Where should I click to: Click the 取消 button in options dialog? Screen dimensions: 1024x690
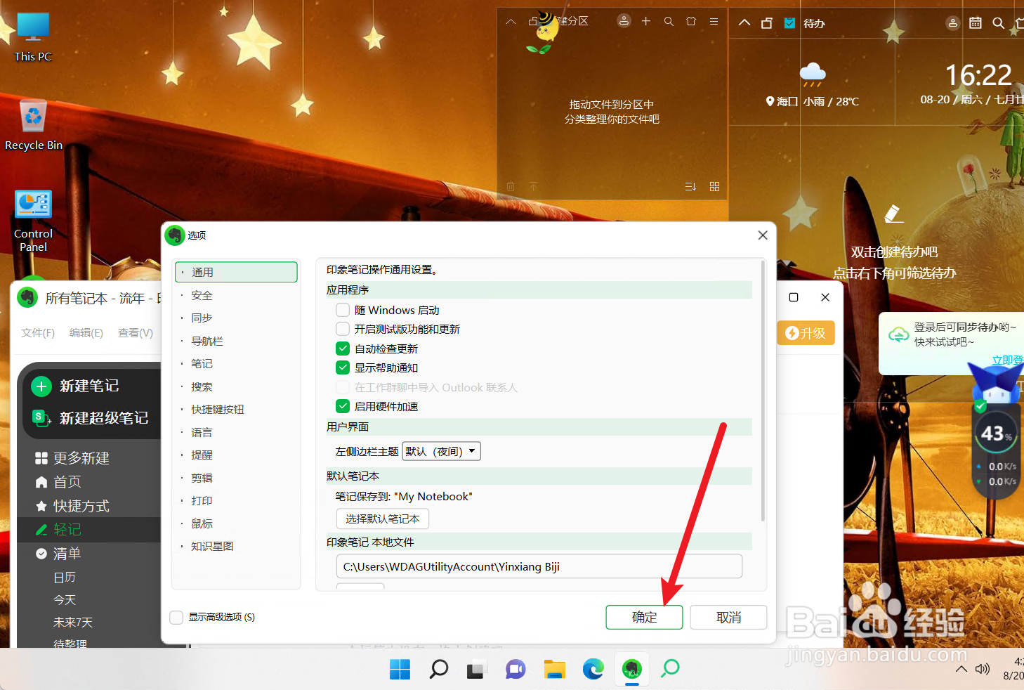point(728,617)
